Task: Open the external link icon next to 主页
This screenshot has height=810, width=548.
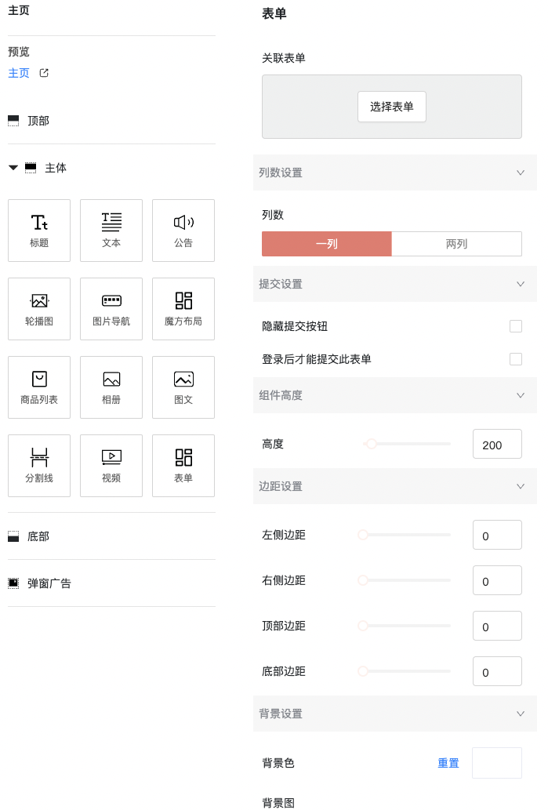Action: point(45,73)
